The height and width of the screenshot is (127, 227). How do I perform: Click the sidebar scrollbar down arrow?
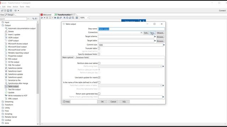point(38,124)
